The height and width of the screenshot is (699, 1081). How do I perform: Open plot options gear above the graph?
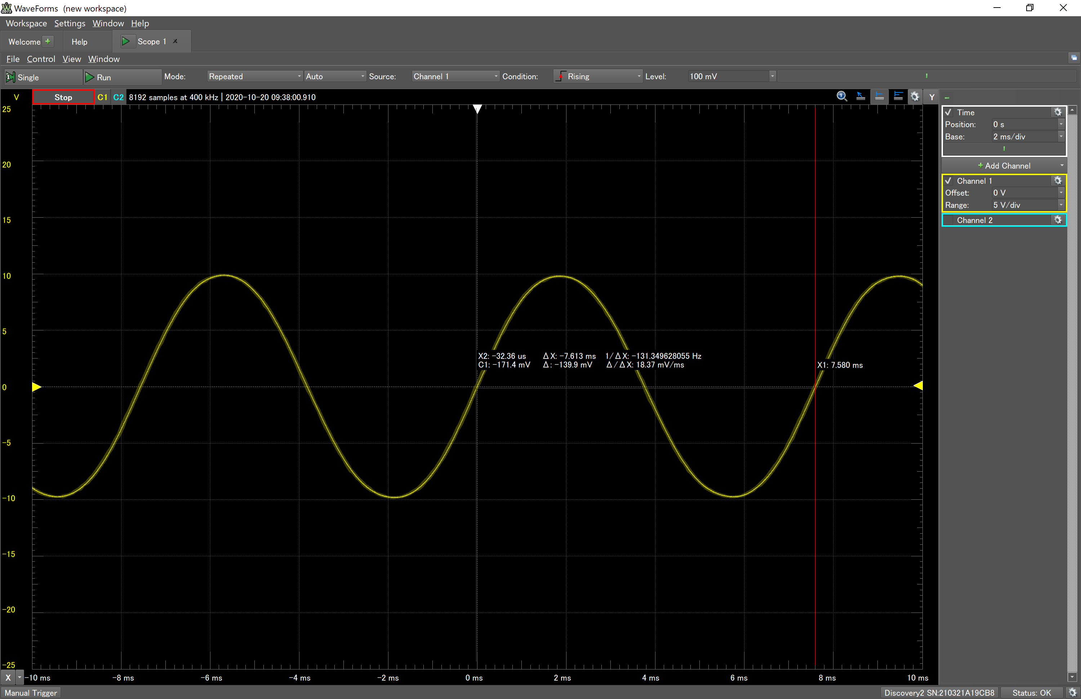915,97
